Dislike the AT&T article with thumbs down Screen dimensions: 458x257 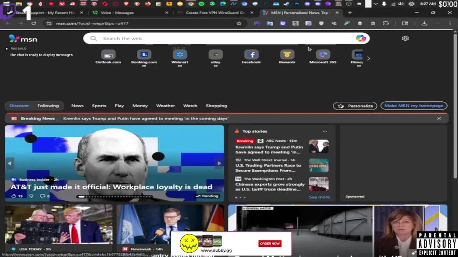31,196
